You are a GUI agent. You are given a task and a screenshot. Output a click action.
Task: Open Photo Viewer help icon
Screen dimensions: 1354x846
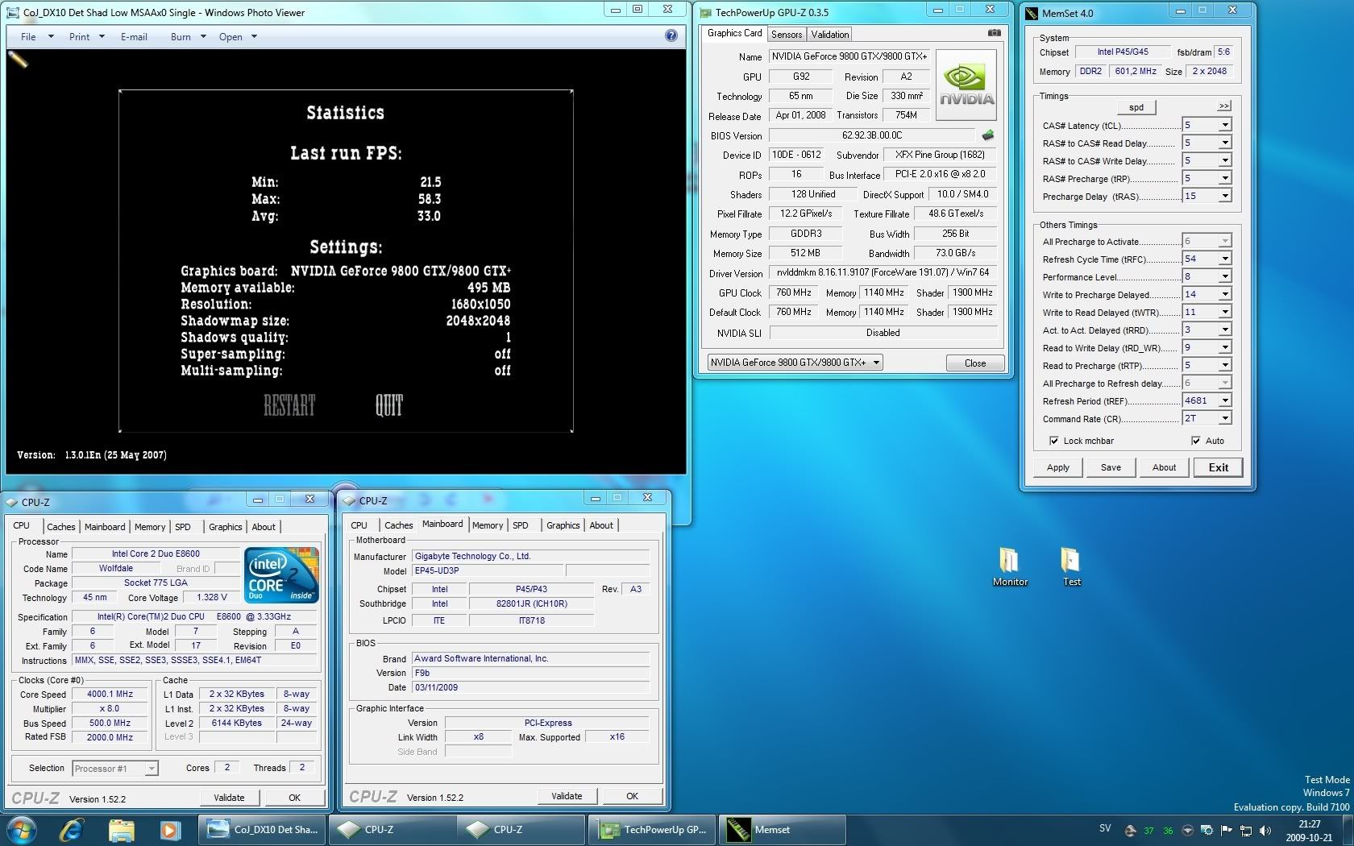click(x=671, y=35)
